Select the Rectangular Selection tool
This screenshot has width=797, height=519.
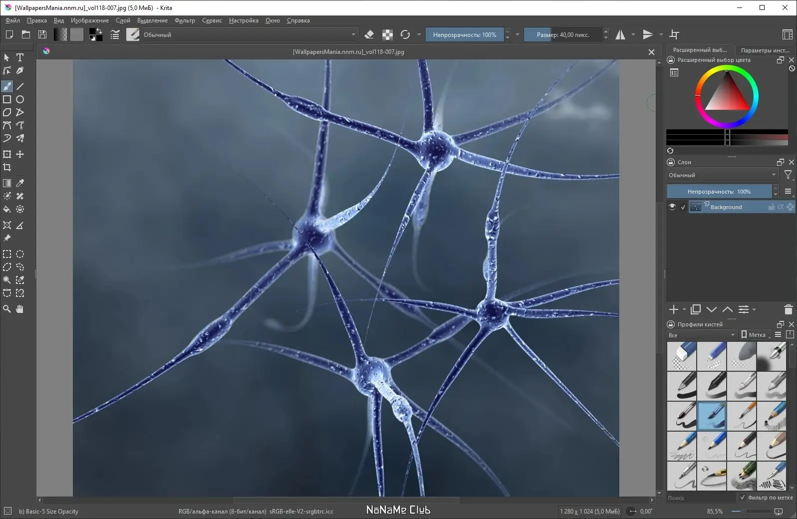tap(7, 254)
